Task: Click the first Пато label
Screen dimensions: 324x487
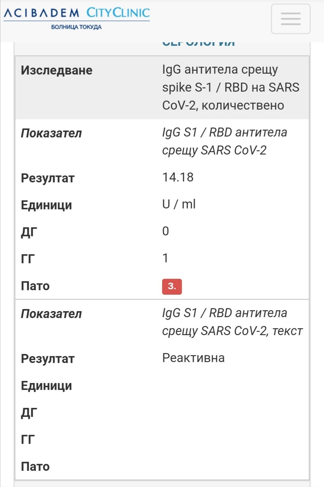Action: (x=35, y=286)
